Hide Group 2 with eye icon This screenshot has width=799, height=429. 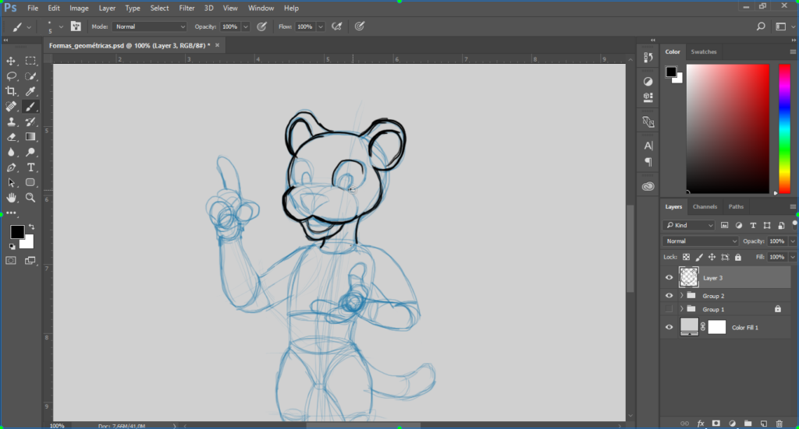pos(669,295)
